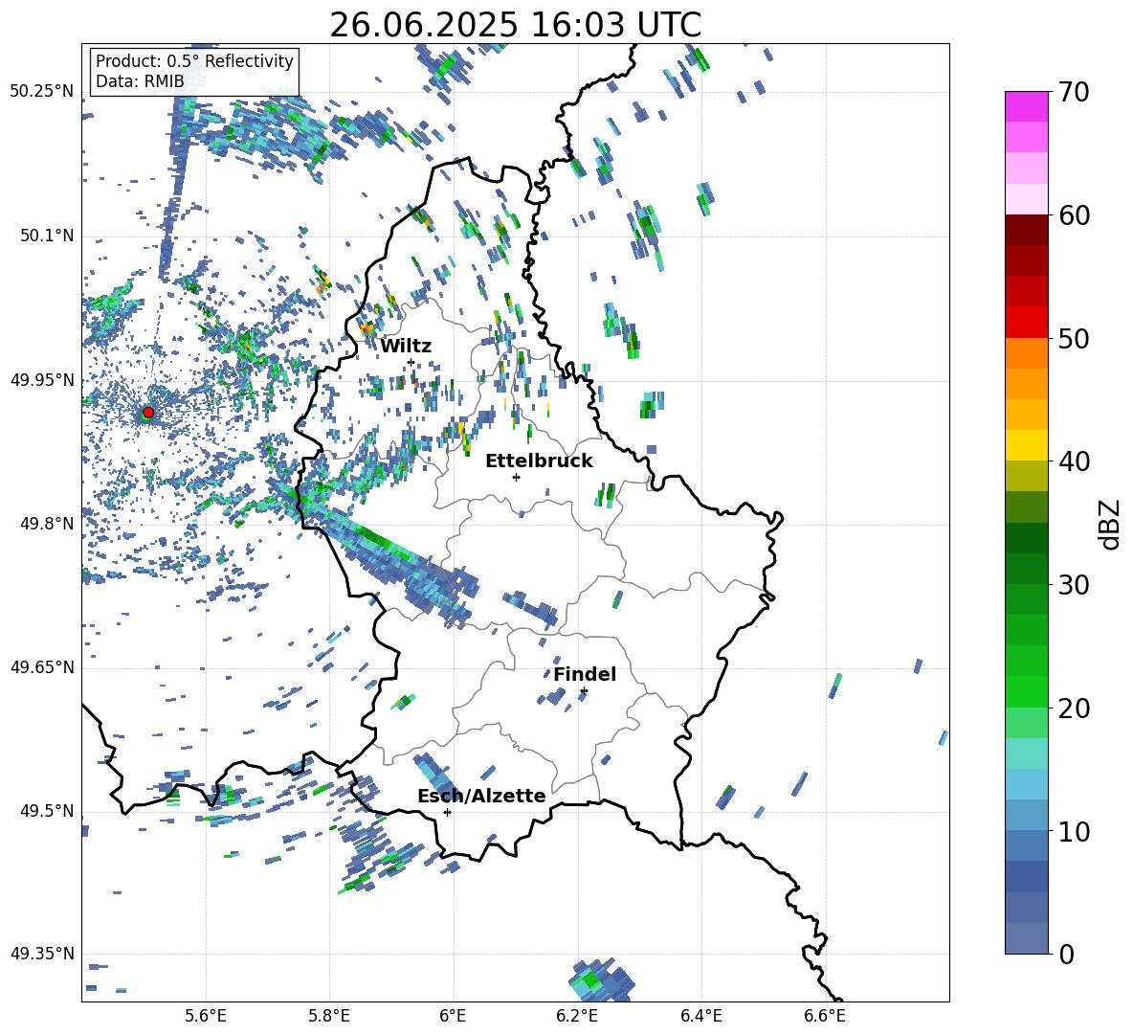The image size is (1133, 1035).
Task: Click the 49.5°N latitude label
Action: pos(47,810)
